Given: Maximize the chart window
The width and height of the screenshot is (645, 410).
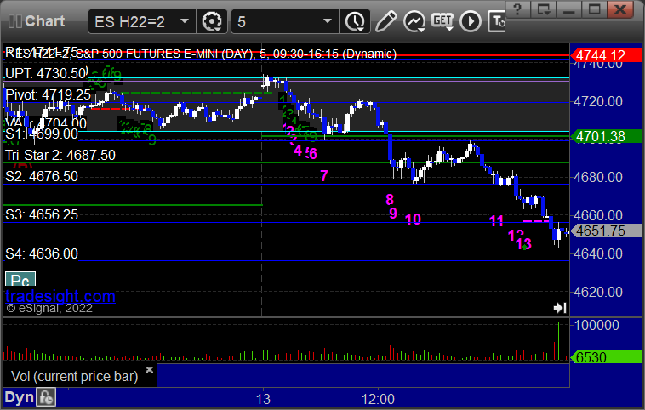Looking at the screenshot, I should click(x=594, y=9).
